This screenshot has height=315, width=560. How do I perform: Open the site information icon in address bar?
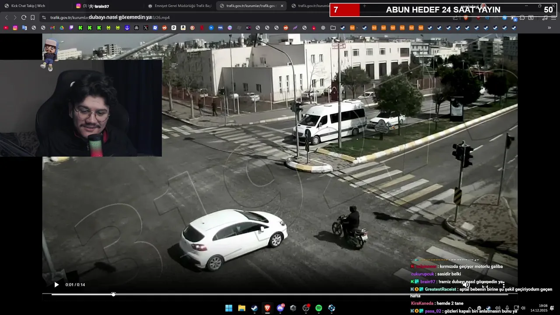tap(44, 17)
